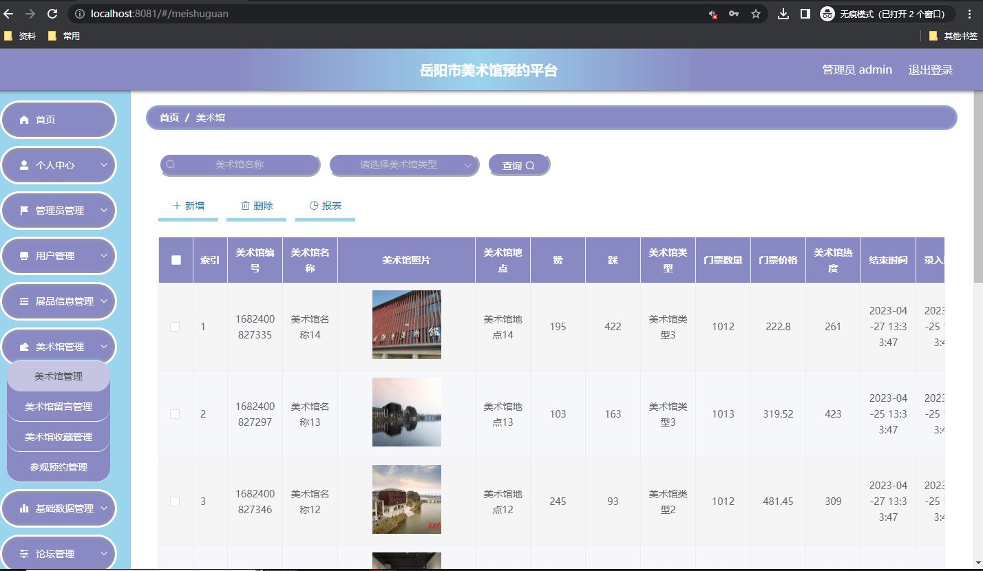Click the muted-tab speaker icon in the address bar
This screenshot has height=571, width=983.
[x=713, y=14]
